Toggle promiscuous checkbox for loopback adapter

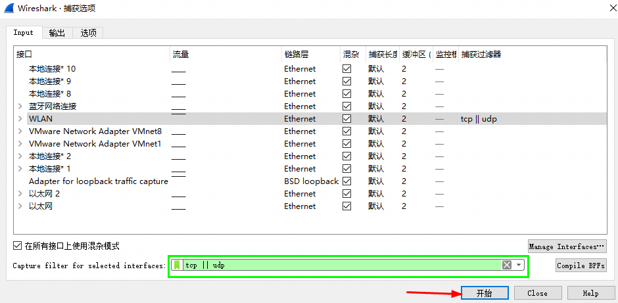tap(347, 181)
